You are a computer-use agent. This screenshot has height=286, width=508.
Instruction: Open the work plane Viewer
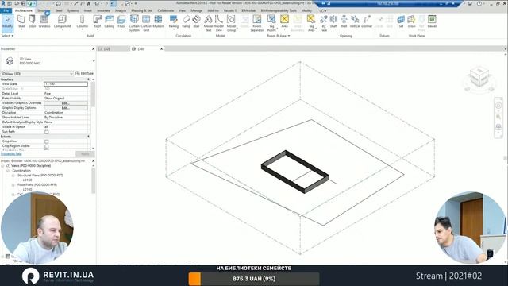pos(432,21)
